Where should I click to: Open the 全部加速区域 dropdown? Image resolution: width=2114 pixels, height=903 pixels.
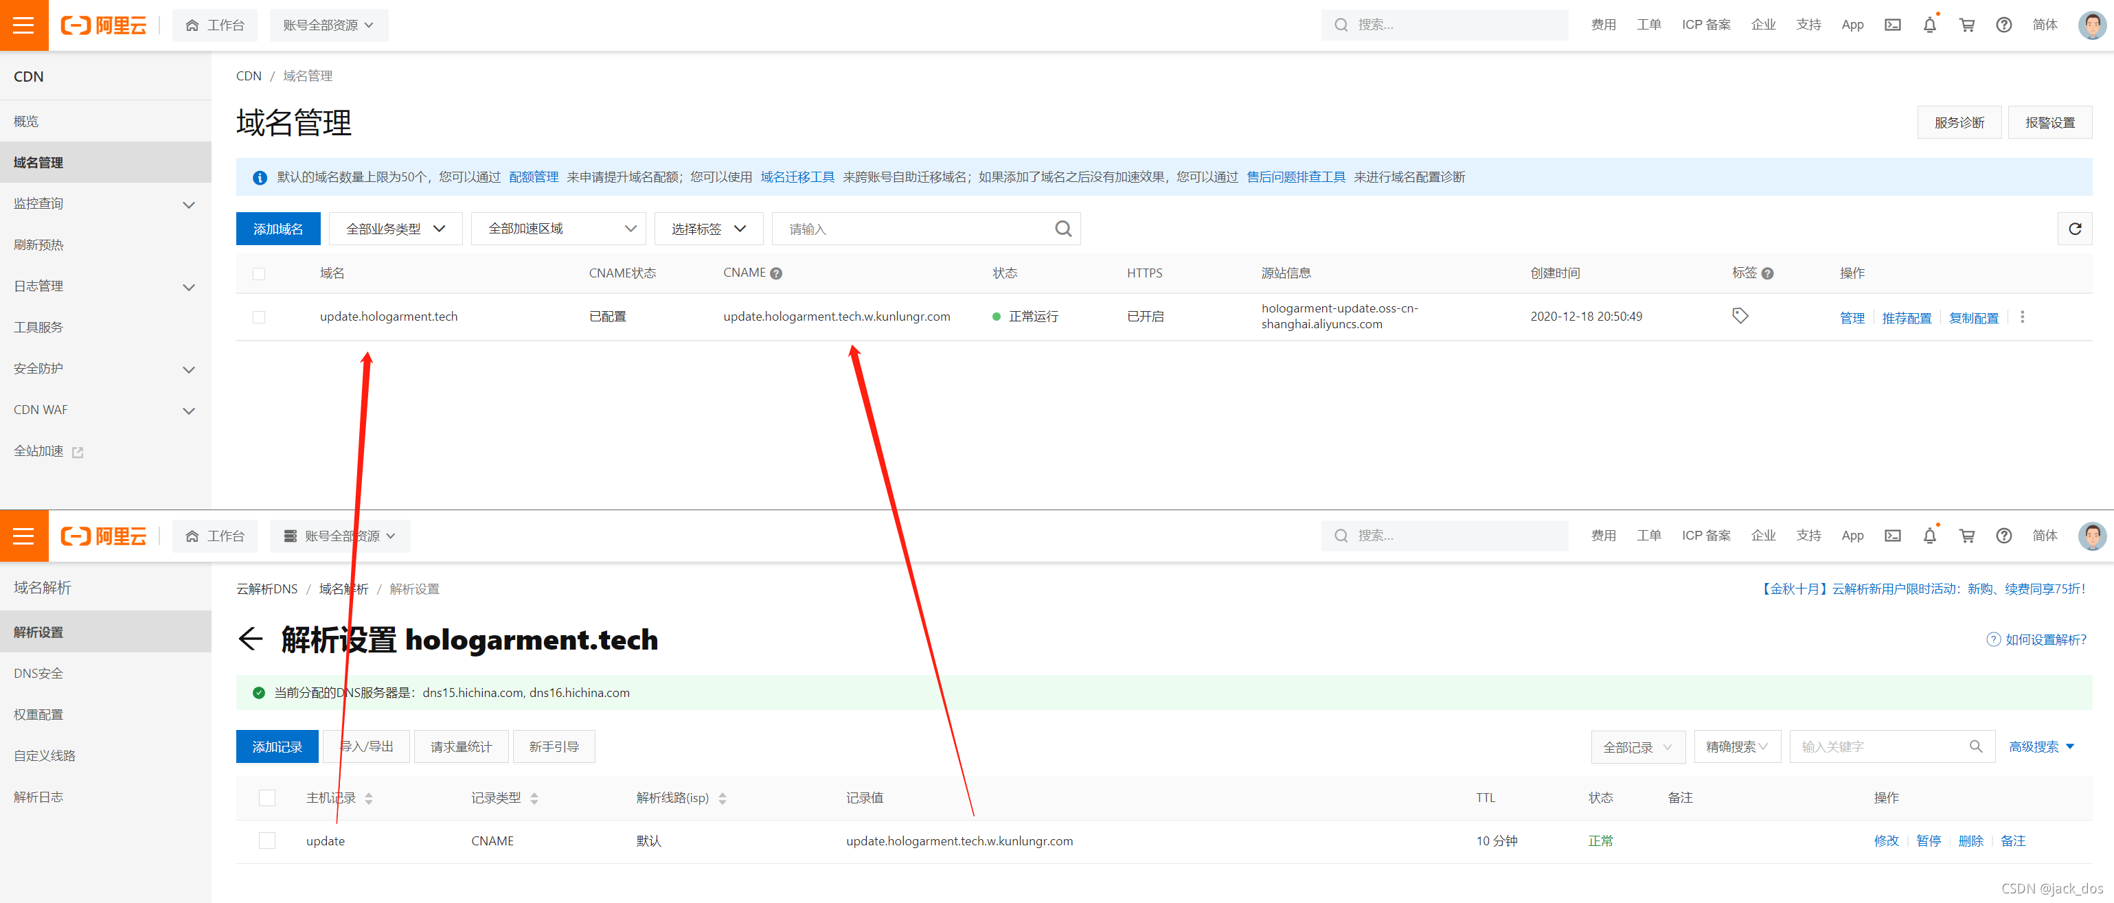coord(558,229)
